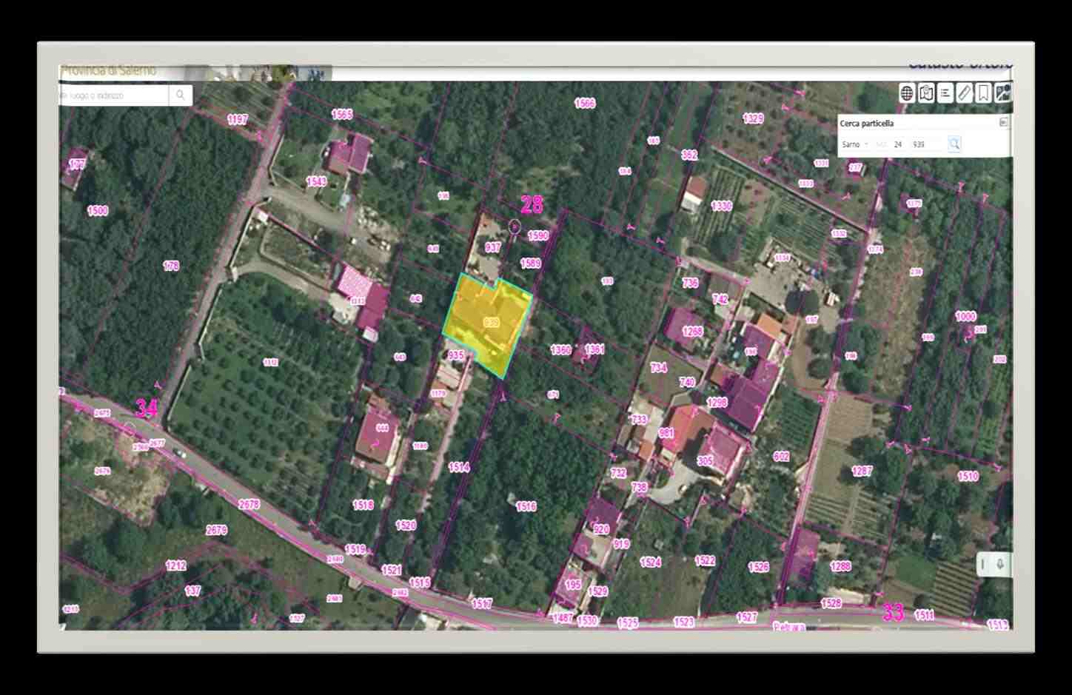This screenshot has width=1072, height=695.
Task: Click the sheet field showing 24
Action: point(898,144)
